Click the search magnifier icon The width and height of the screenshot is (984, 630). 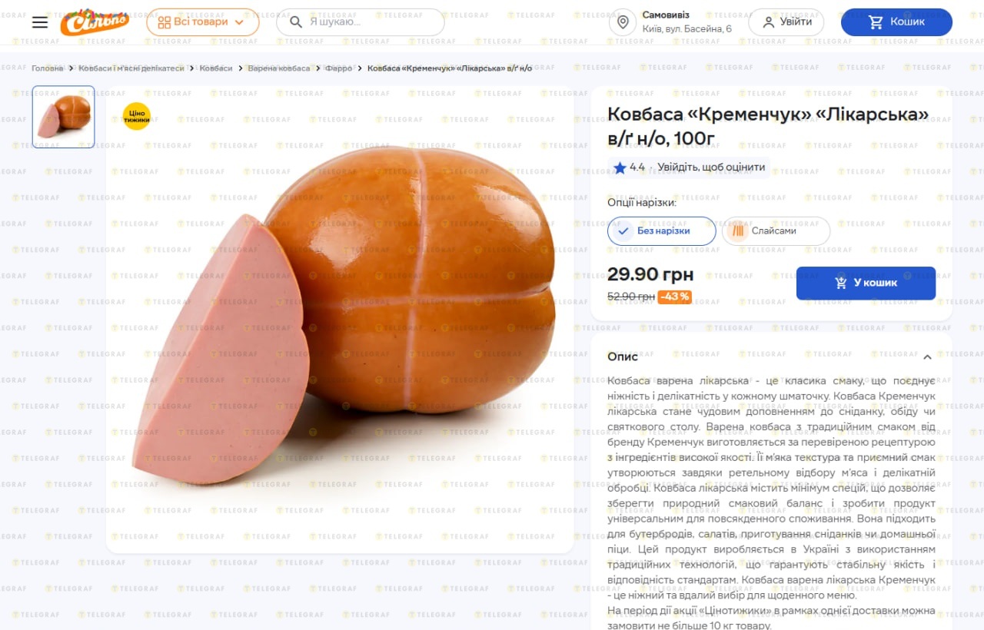pos(296,22)
